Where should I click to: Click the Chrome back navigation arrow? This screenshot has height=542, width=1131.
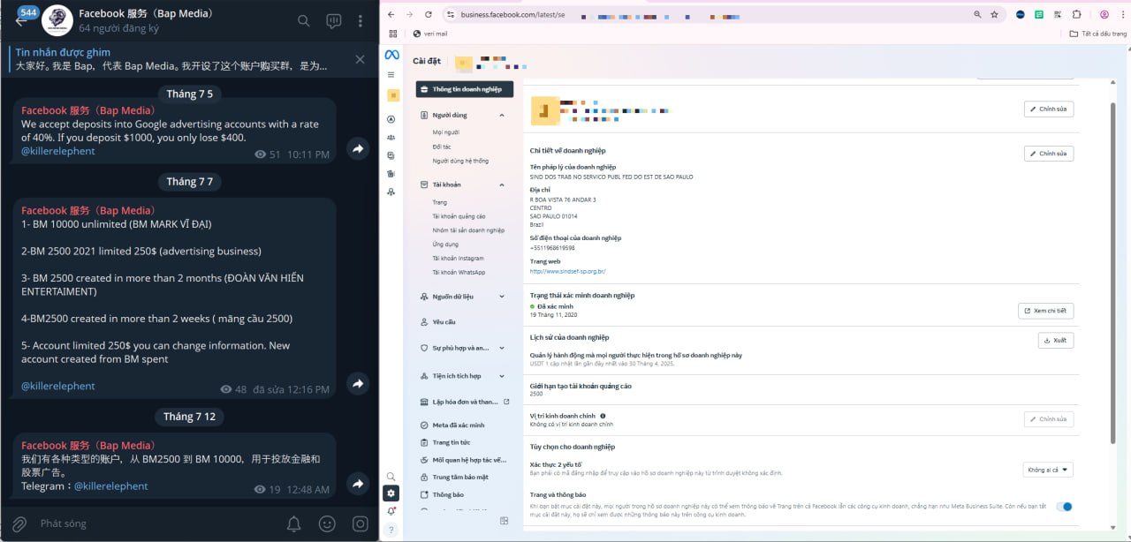[390, 15]
